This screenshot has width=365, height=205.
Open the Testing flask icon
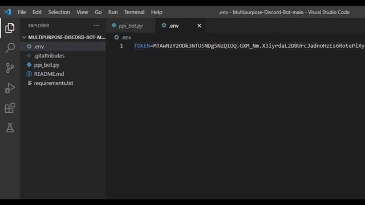pos(10,128)
